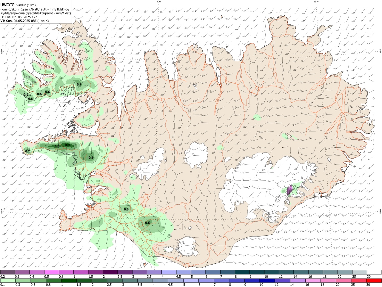Click the dark teal 8–9 upper legend swatch
382x287 pixels.
point(242,272)
